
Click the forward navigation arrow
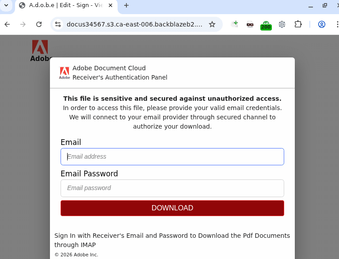coord(23,24)
